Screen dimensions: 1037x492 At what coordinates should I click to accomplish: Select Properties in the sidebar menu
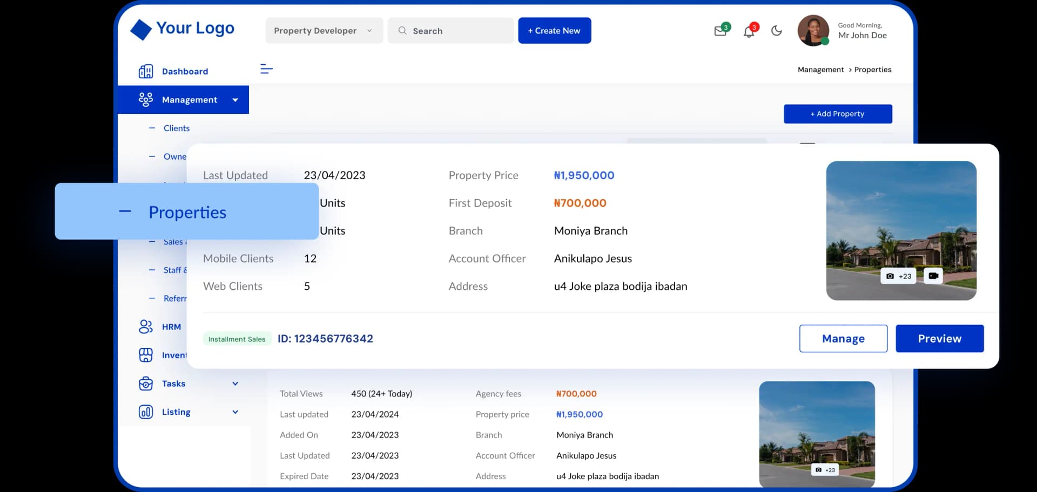pos(187,212)
